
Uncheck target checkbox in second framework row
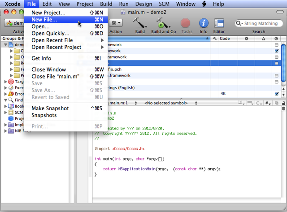[x=277, y=51]
